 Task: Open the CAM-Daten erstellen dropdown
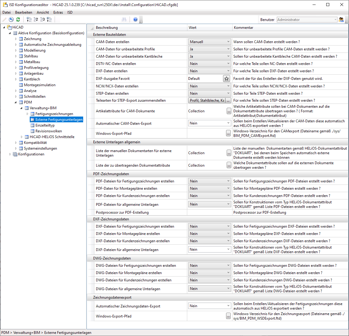pos(209,42)
